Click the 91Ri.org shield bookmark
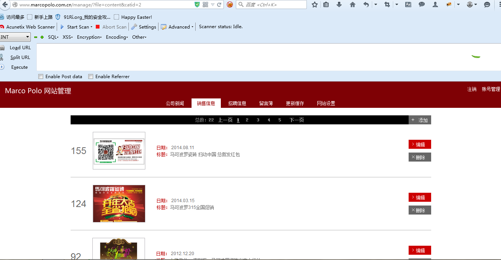This screenshot has height=260, width=501. [58, 17]
